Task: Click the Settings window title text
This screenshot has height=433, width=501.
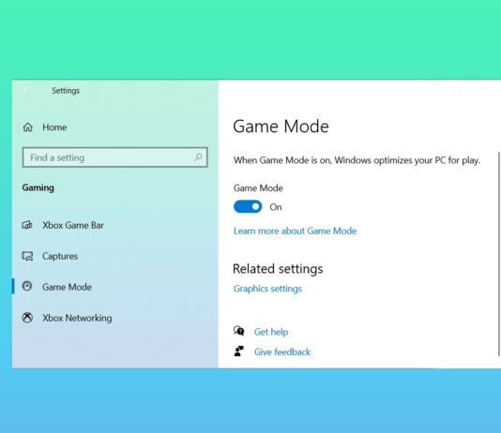Action: coord(66,91)
